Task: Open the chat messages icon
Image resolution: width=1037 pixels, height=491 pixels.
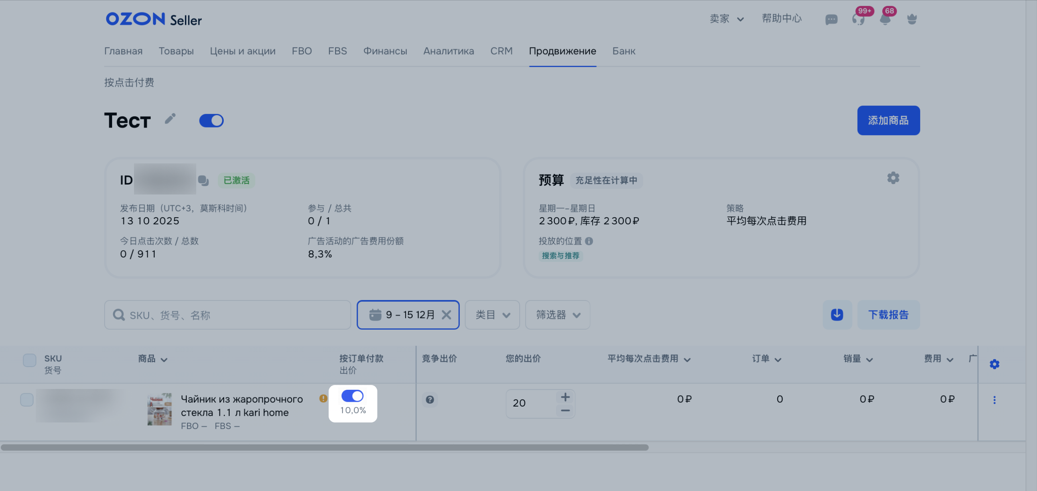Action: click(x=831, y=19)
